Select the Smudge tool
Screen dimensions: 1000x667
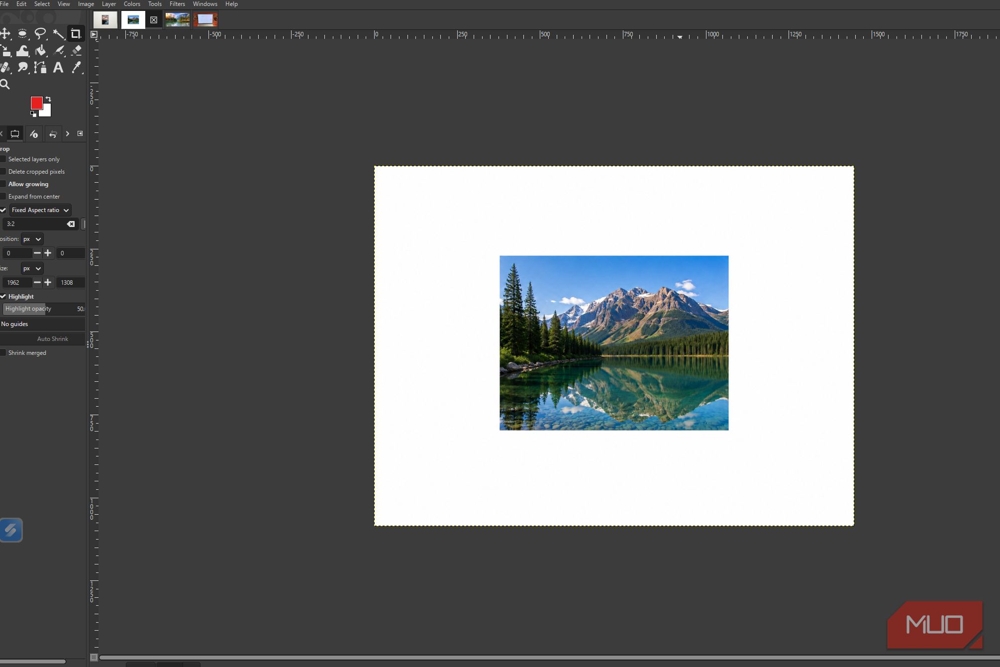[22, 67]
